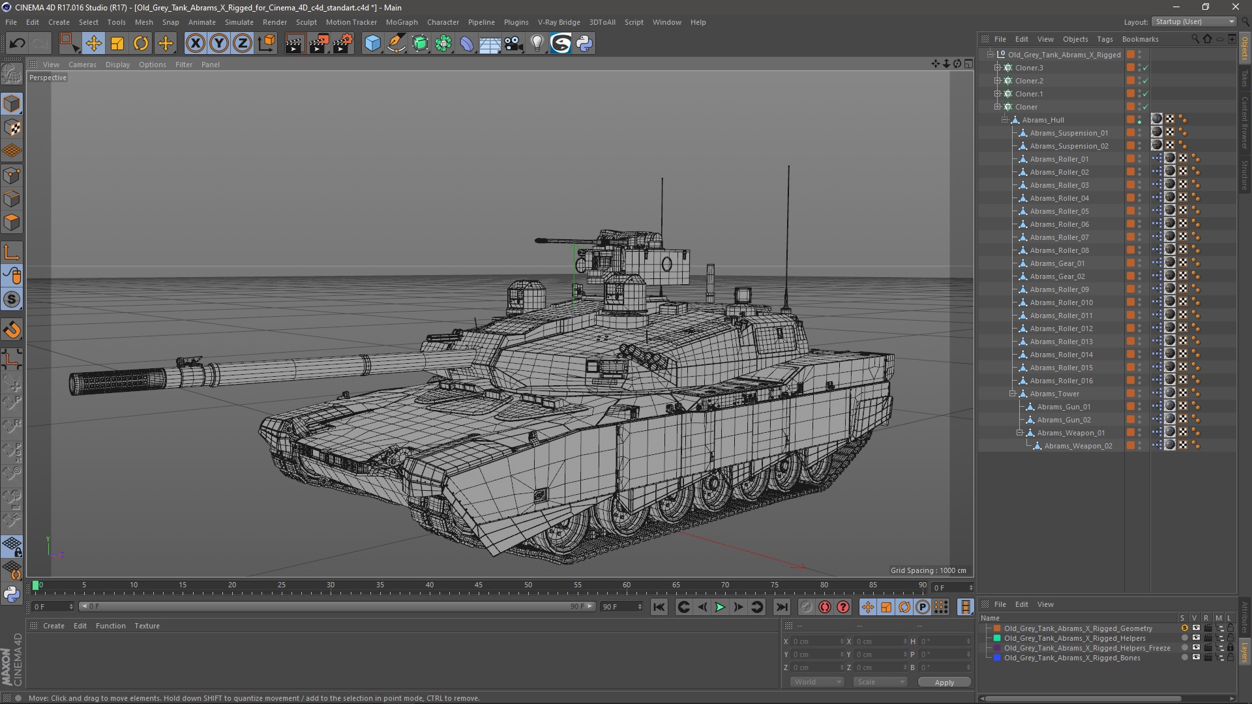Toggle the Snap enable icon

[x=12, y=300]
